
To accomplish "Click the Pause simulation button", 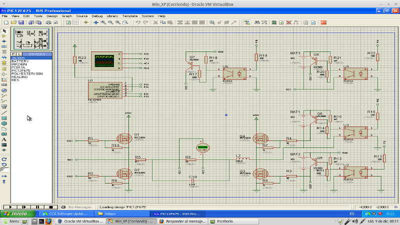I will pos(37,207).
